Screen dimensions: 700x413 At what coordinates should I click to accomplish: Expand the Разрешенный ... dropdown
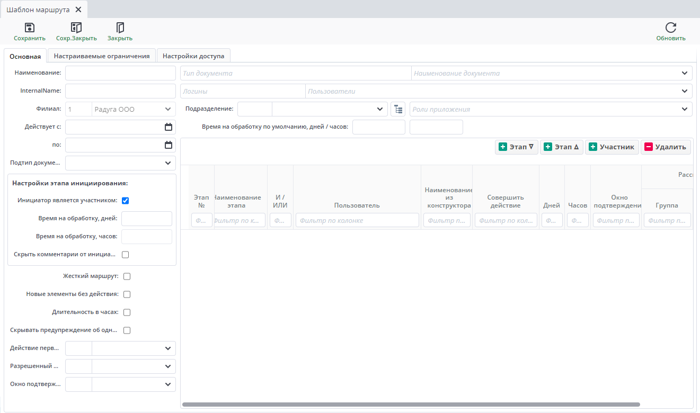pyautogui.click(x=168, y=366)
